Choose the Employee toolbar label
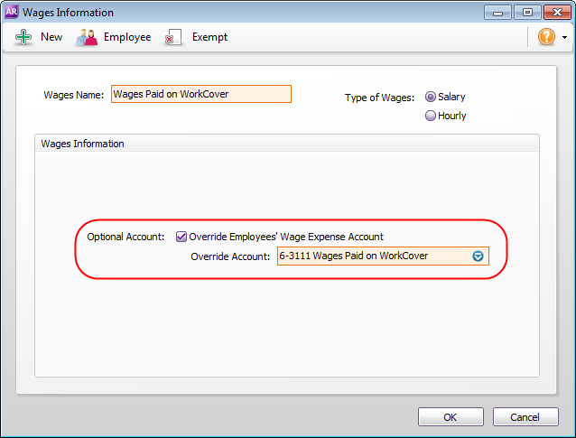 [127, 37]
